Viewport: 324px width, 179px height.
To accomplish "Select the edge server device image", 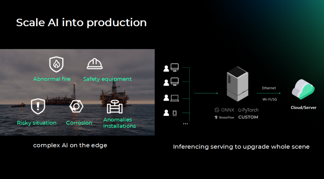I will [238, 85].
